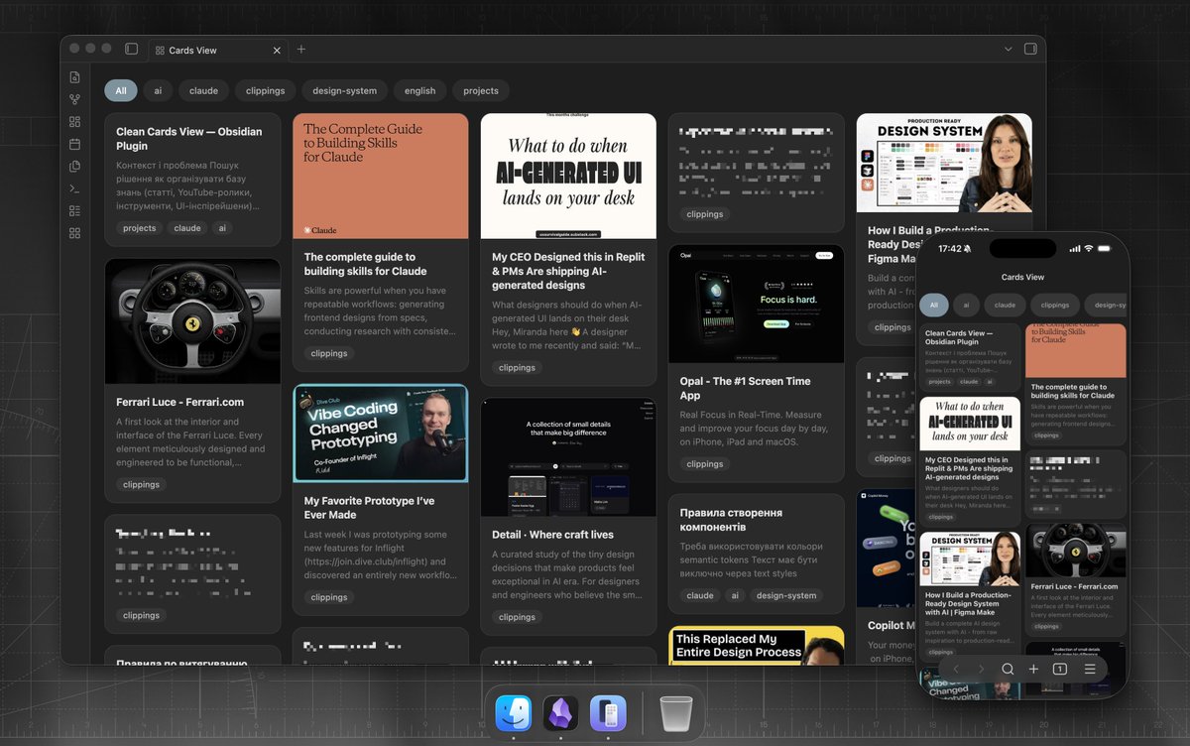Open the iPhone mirroring app in Dock

pos(608,713)
